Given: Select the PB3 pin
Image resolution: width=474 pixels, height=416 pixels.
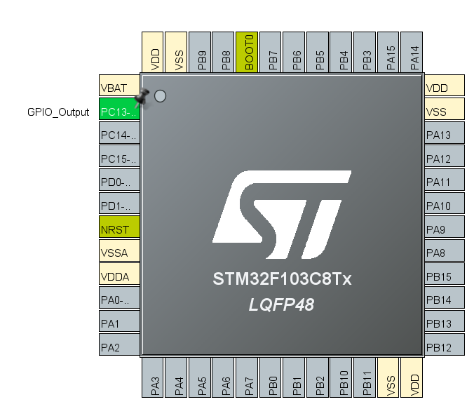Looking at the screenshot, I should (x=365, y=52).
